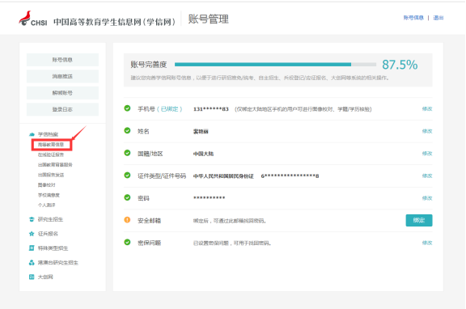Click the 征兵报名 star icon
Viewport: 466px width, 309px height.
pos(32,234)
